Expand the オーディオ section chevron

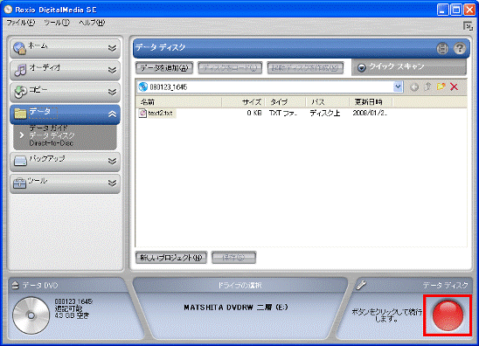pos(112,70)
